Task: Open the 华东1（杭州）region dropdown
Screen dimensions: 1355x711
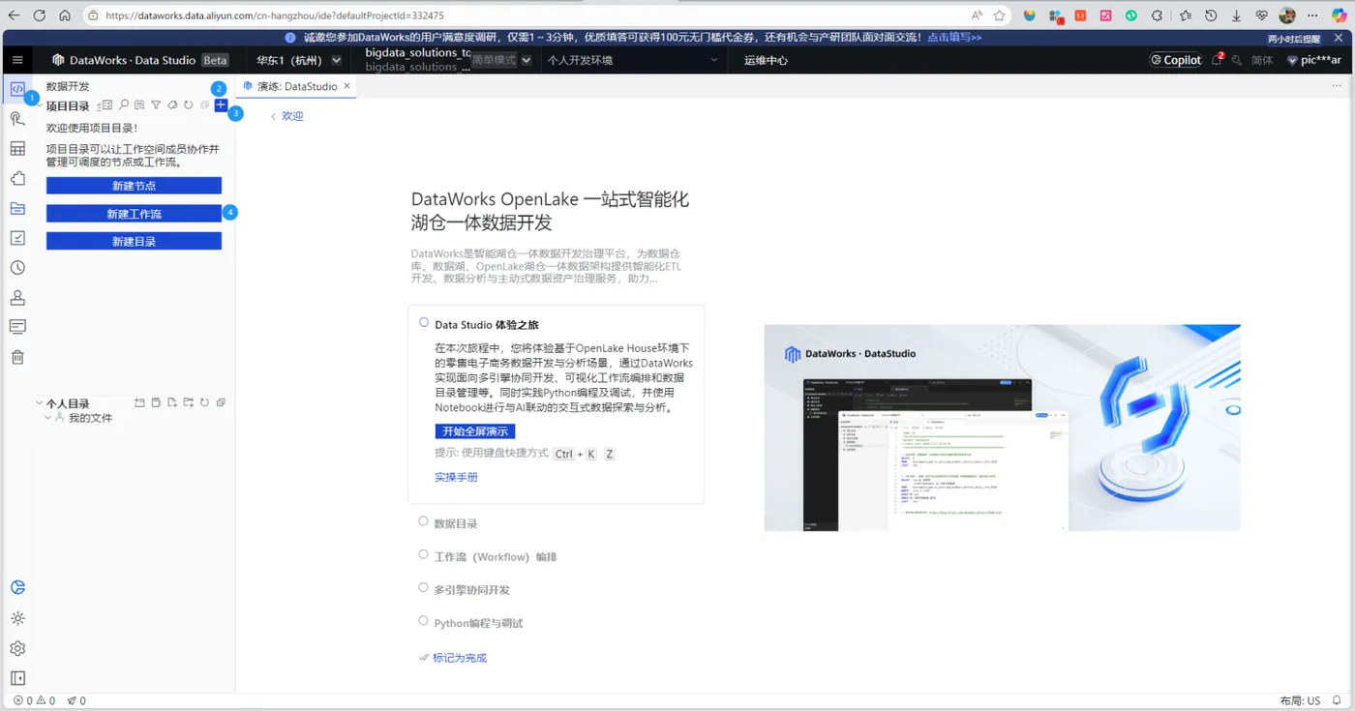Action: click(299, 60)
